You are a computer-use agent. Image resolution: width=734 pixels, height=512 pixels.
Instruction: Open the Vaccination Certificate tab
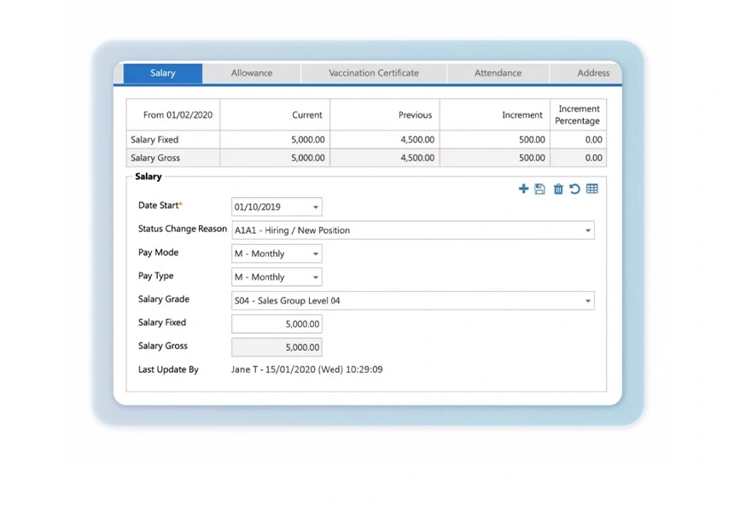[x=374, y=73]
